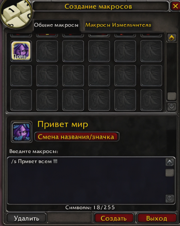This screenshot has height=226, width=180.
Task: Select first empty slot in middle row
Action: [x=21, y=75]
